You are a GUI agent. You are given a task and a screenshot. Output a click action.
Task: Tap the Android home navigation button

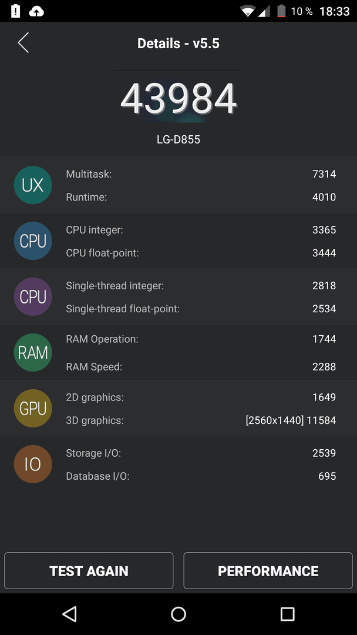178,614
